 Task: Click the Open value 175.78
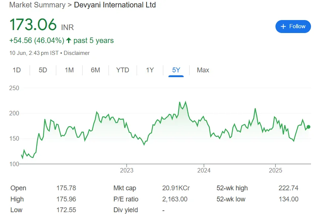66,188
